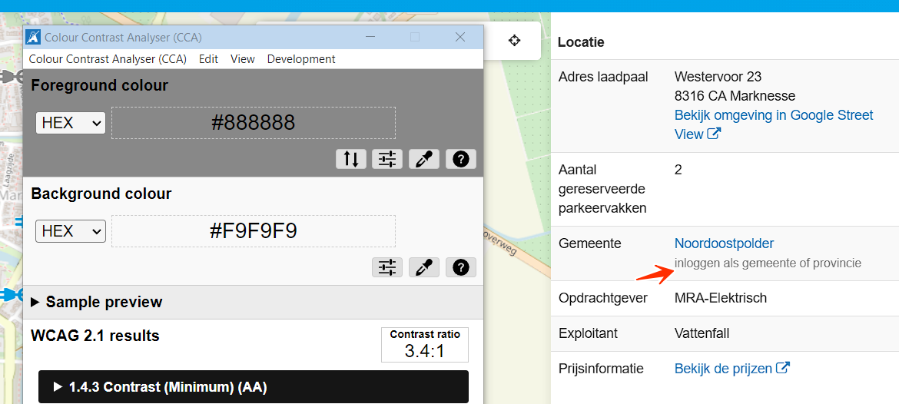Open Bekijk omgeving in Google Street View link
Viewport: 899px width, 404px height.
pyautogui.click(x=773, y=115)
